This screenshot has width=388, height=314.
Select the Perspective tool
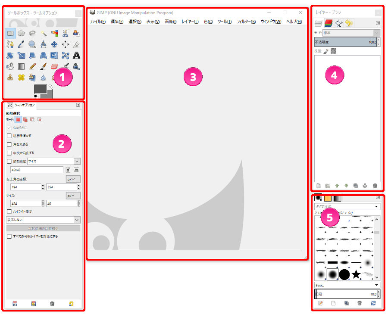43,56
